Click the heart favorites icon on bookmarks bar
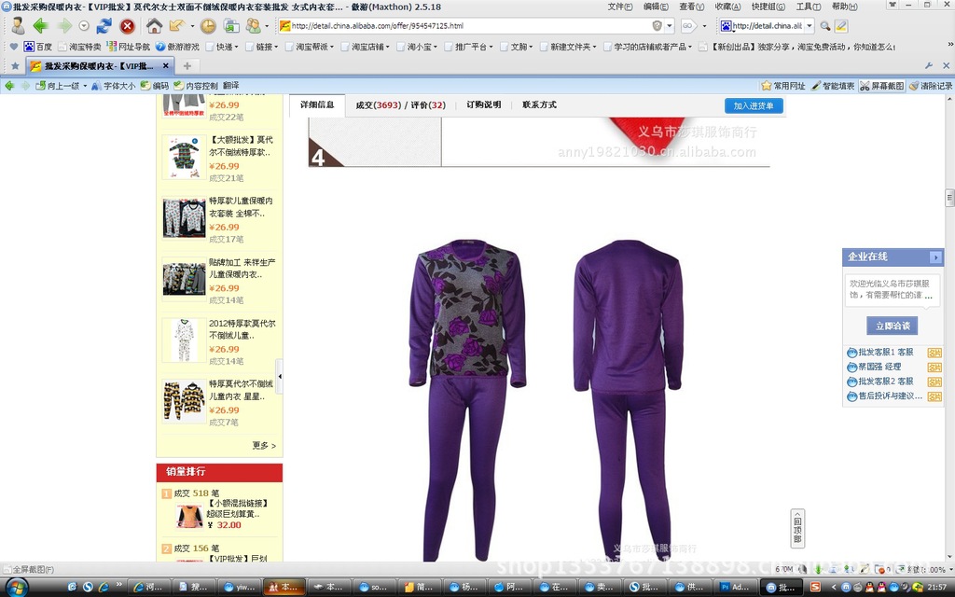 [14, 47]
